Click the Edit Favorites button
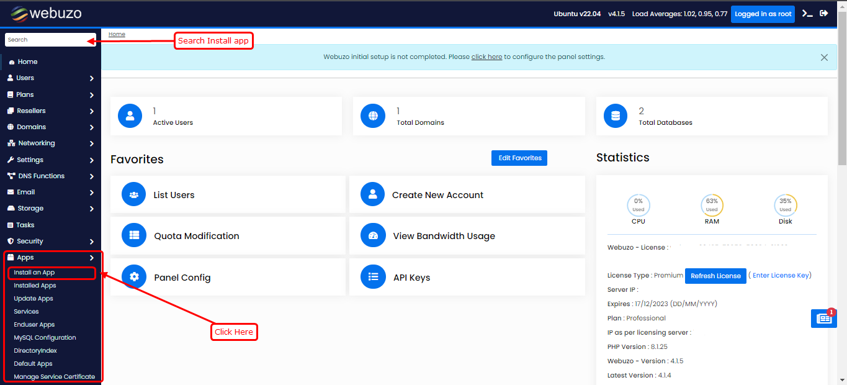Viewport: 847px width, 385px height. pyautogui.click(x=519, y=158)
